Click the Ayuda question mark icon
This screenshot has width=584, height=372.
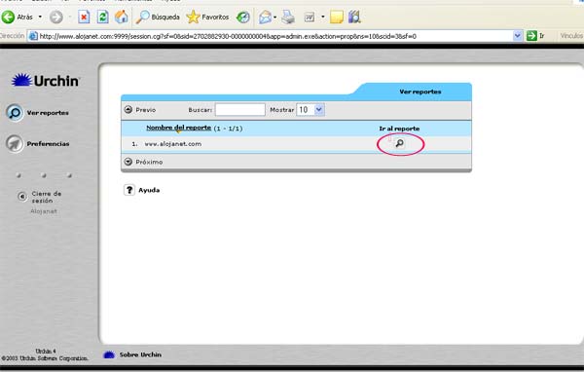(x=129, y=190)
